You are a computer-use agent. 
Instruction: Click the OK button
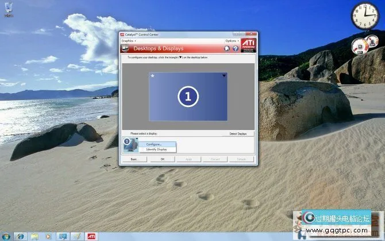(x=162, y=159)
